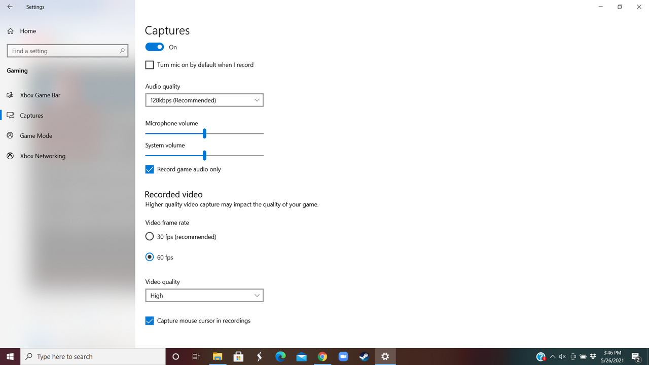Click the magnifier icon in Find a setting
The image size is (649, 365).
point(122,51)
